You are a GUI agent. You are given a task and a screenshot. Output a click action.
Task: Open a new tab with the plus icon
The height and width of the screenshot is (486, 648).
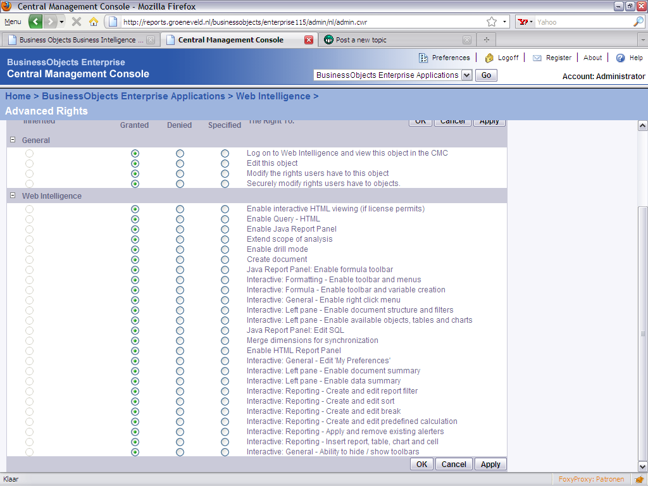click(487, 40)
